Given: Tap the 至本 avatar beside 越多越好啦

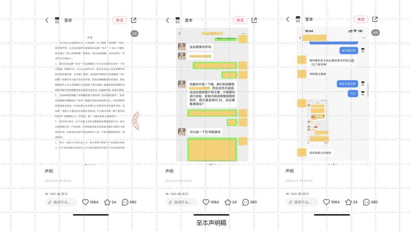Looking at the screenshot, I should click(x=363, y=50).
